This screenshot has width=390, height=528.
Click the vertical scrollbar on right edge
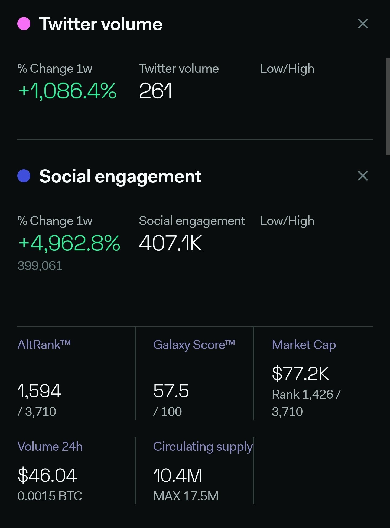[388, 107]
